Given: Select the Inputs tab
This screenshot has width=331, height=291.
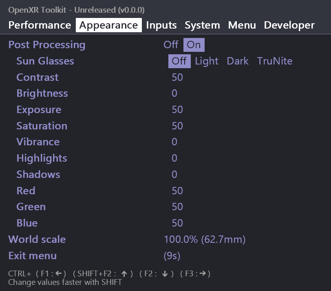Looking at the screenshot, I should click(161, 25).
